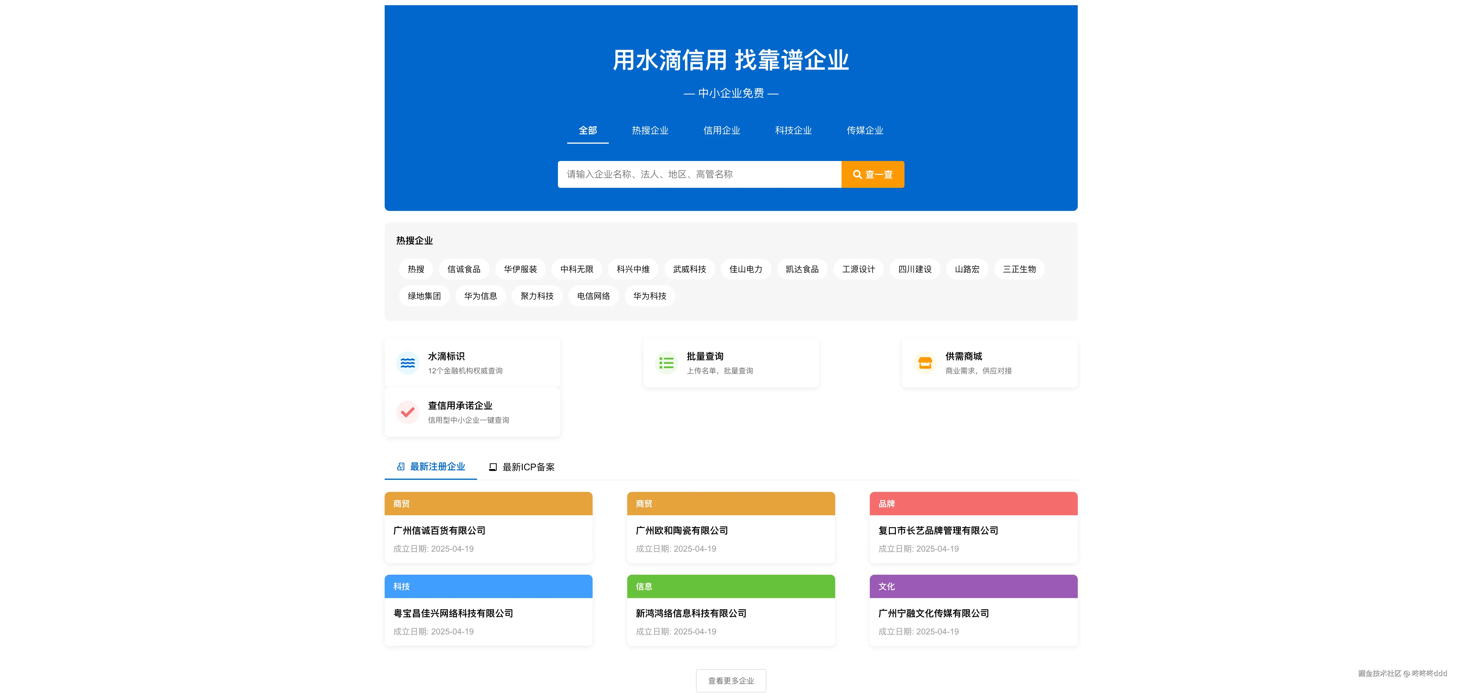Click the red checkmark icon for 查信用承诺企业
Image resolution: width=1463 pixels, height=693 pixels.
click(407, 413)
